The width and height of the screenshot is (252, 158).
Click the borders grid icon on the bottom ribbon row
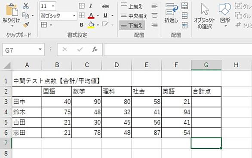coord(44,25)
